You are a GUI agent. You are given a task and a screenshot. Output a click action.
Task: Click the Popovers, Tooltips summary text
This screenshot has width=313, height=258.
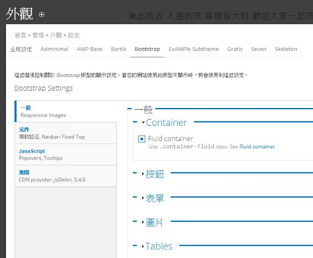(41, 158)
